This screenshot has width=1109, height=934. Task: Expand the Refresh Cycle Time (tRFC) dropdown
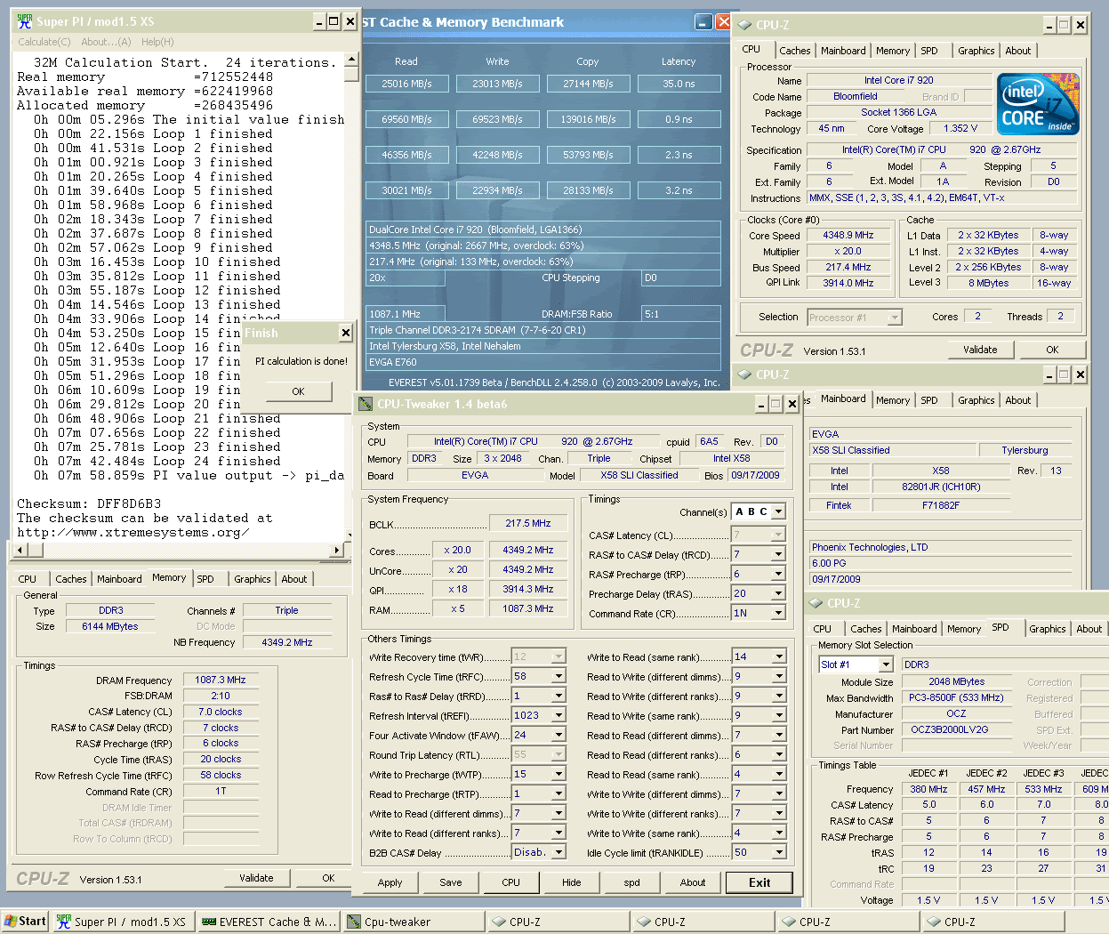tap(559, 676)
